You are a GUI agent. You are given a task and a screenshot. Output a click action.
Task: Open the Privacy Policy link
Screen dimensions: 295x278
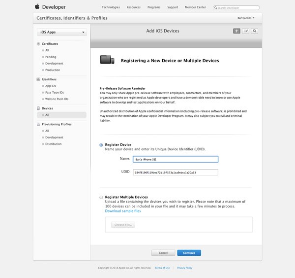coord(184,268)
